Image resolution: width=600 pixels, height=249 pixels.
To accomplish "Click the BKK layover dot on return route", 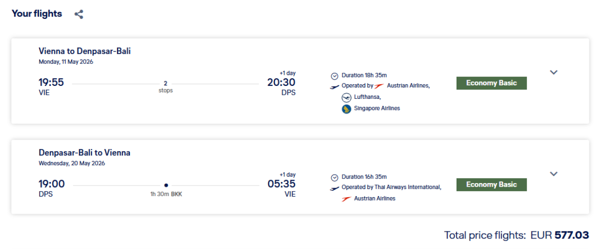I will point(166,185).
